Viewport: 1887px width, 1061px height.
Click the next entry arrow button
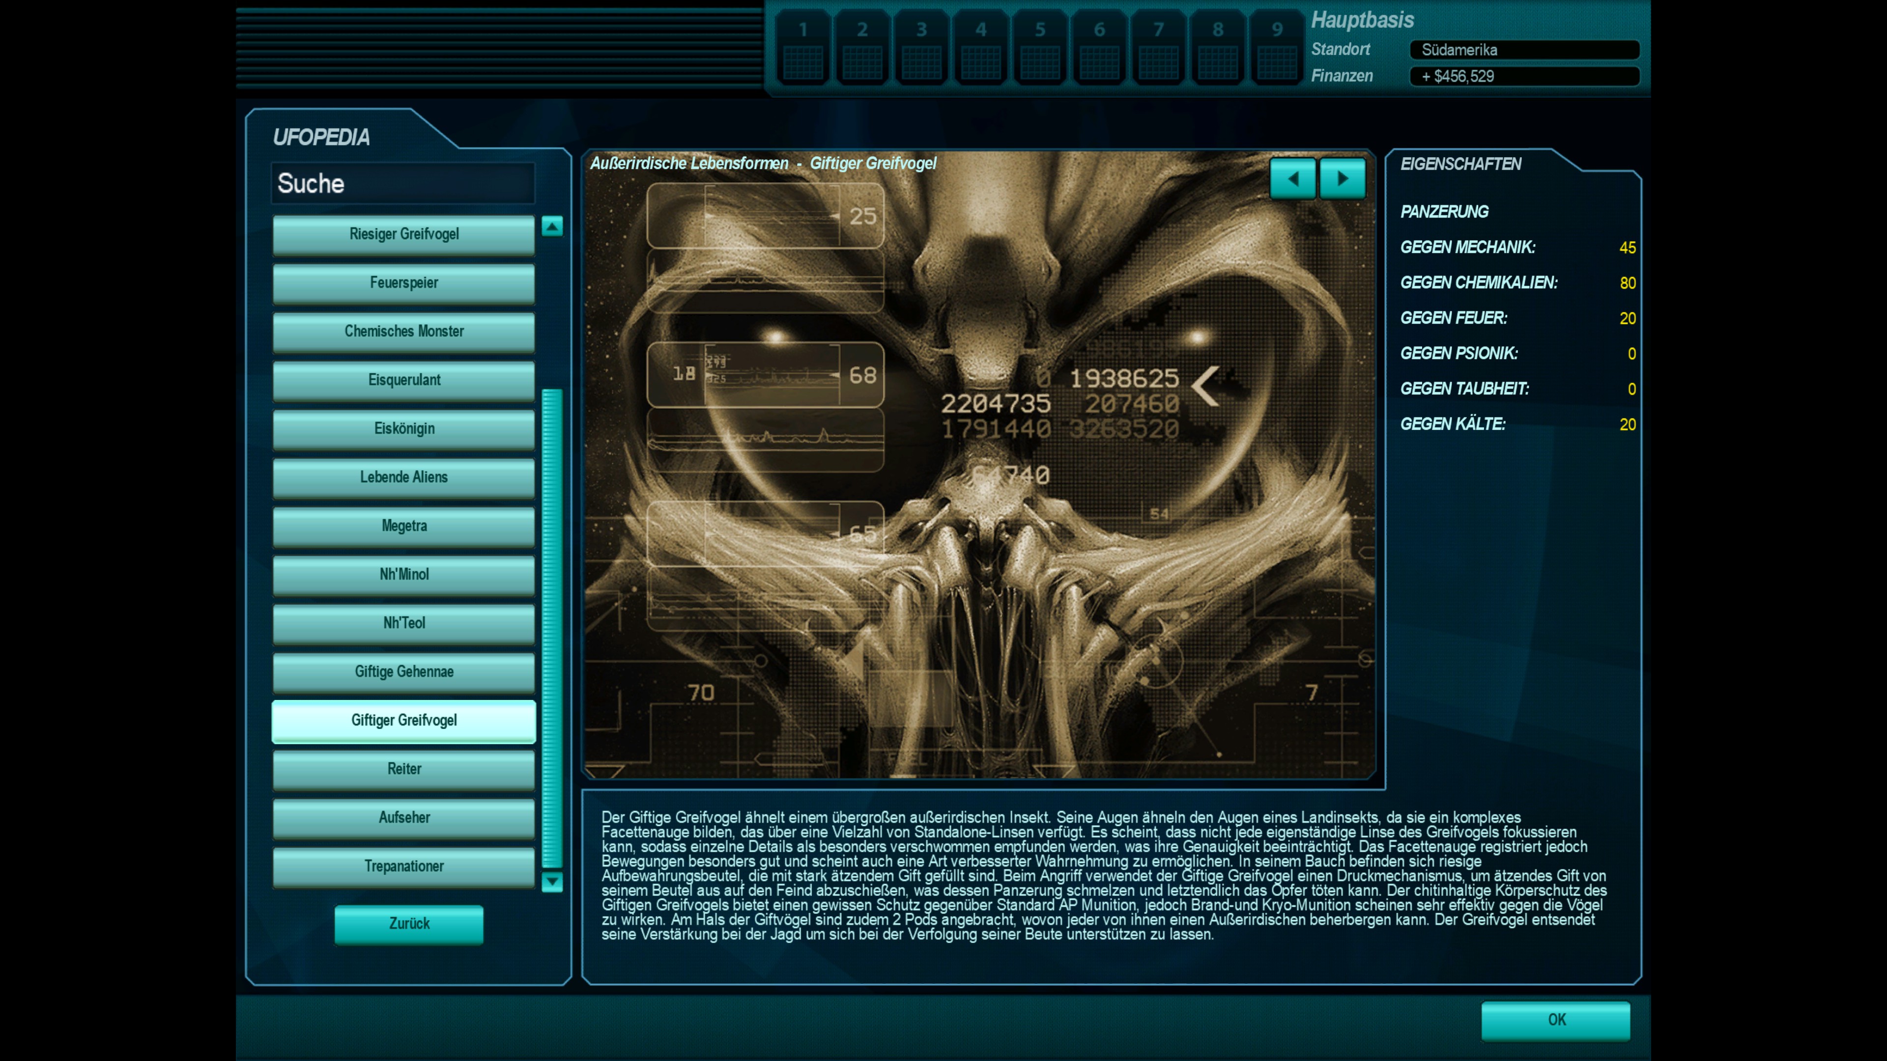[x=1342, y=179]
